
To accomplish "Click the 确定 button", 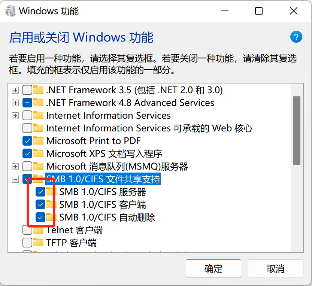I will pyautogui.click(x=213, y=268).
